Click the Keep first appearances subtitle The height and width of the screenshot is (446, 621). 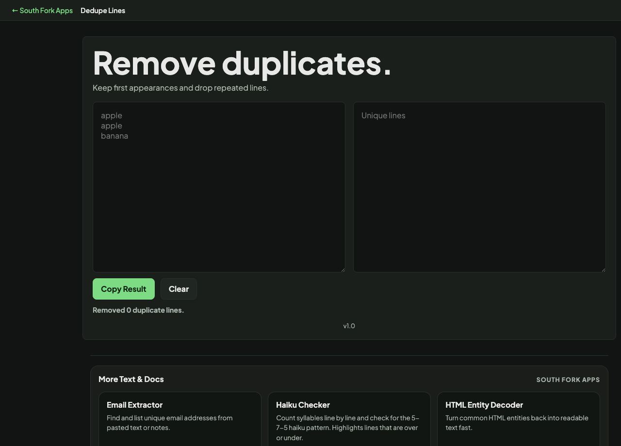point(180,88)
